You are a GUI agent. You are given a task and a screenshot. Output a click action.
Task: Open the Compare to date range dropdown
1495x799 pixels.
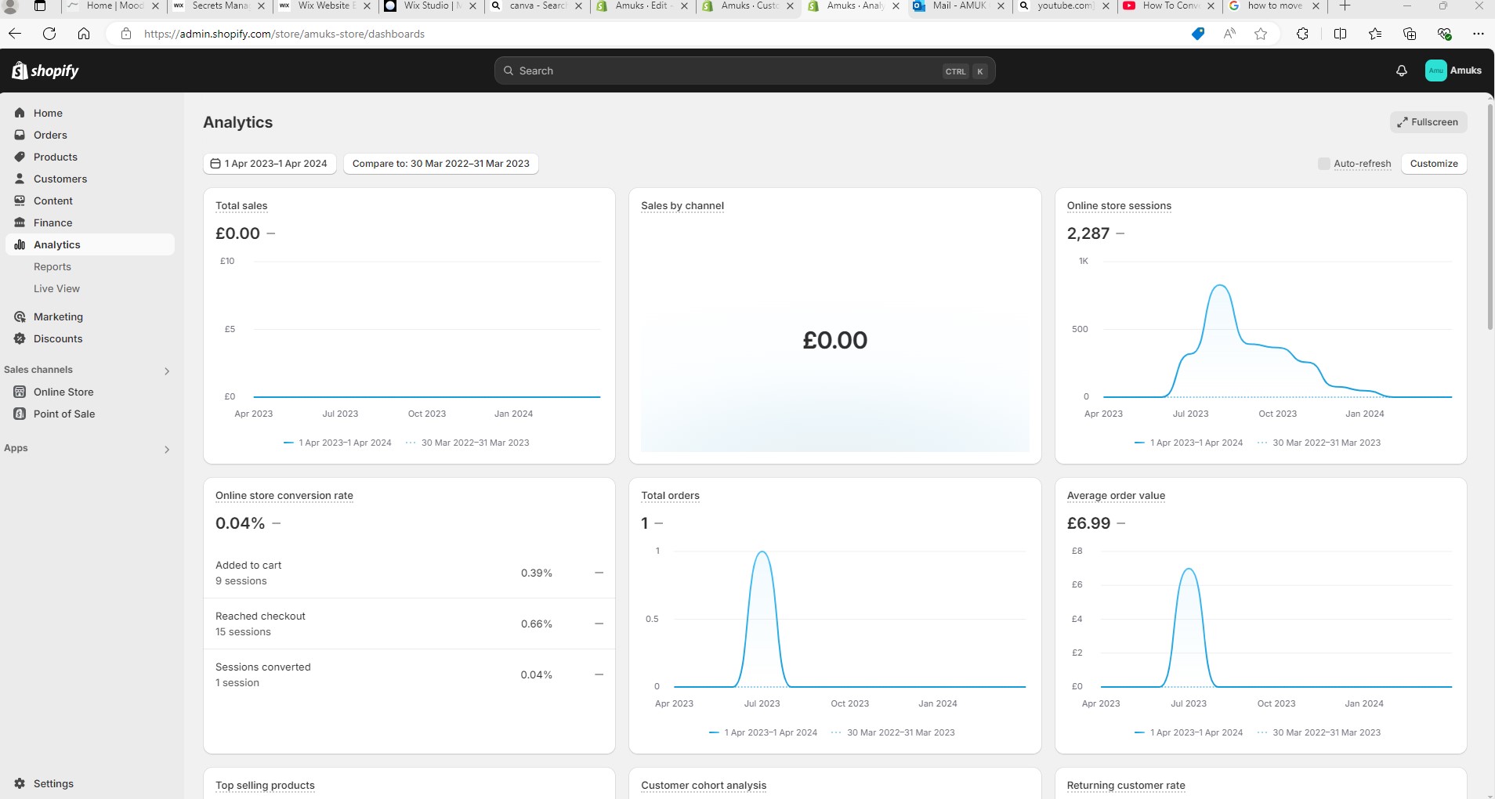[x=441, y=164]
